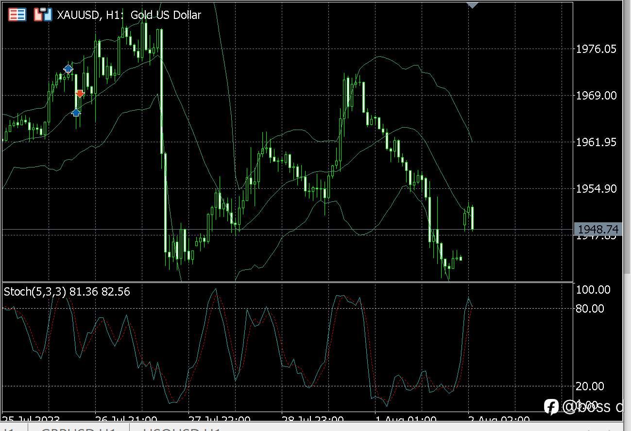Viewport: 631px width, 431px height.
Task: Click the current price label 1948.74
Action: pos(597,229)
